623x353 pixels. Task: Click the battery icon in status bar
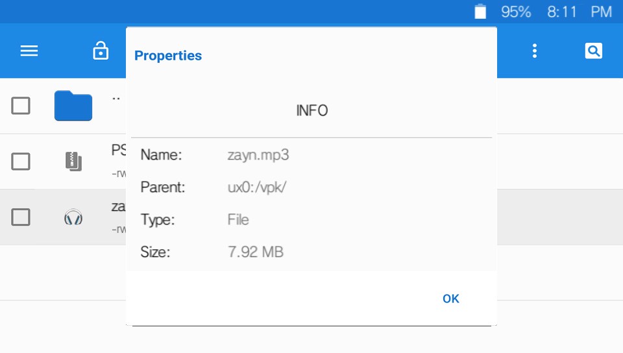[480, 12]
